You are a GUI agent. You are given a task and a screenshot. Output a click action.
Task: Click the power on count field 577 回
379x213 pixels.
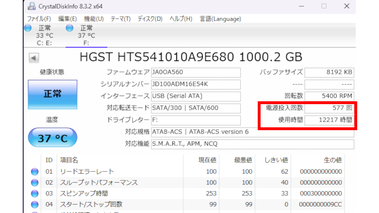329,108
